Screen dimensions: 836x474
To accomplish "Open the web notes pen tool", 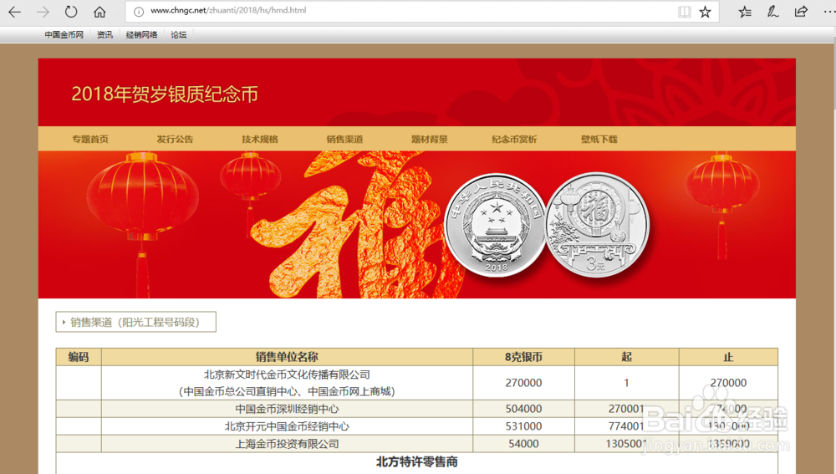I will (772, 12).
